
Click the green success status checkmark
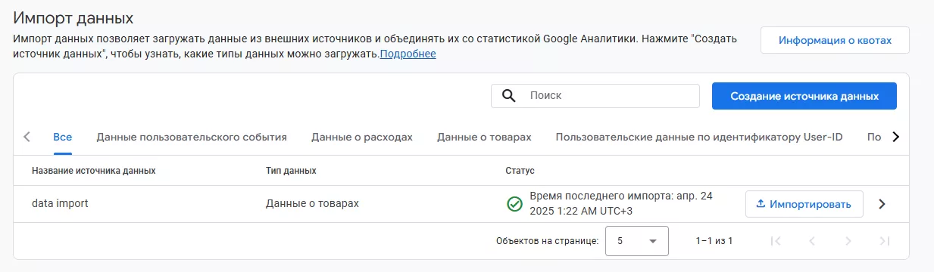515,204
